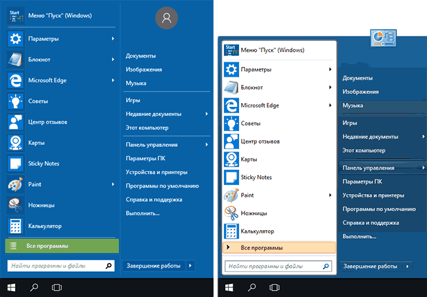The height and width of the screenshot is (297, 427).
Task: Open Этот компьютер in right menu
Action: [x=364, y=150]
